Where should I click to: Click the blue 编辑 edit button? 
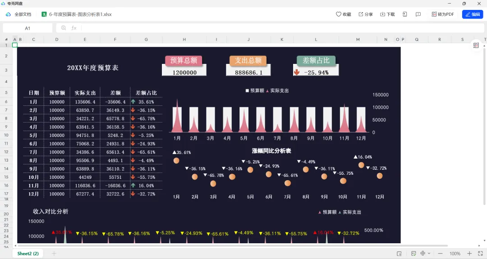coord(473,14)
